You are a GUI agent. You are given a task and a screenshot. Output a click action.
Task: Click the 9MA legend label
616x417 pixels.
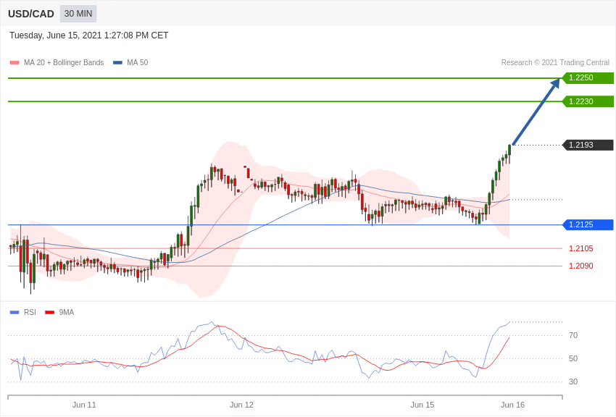pyautogui.click(x=67, y=313)
